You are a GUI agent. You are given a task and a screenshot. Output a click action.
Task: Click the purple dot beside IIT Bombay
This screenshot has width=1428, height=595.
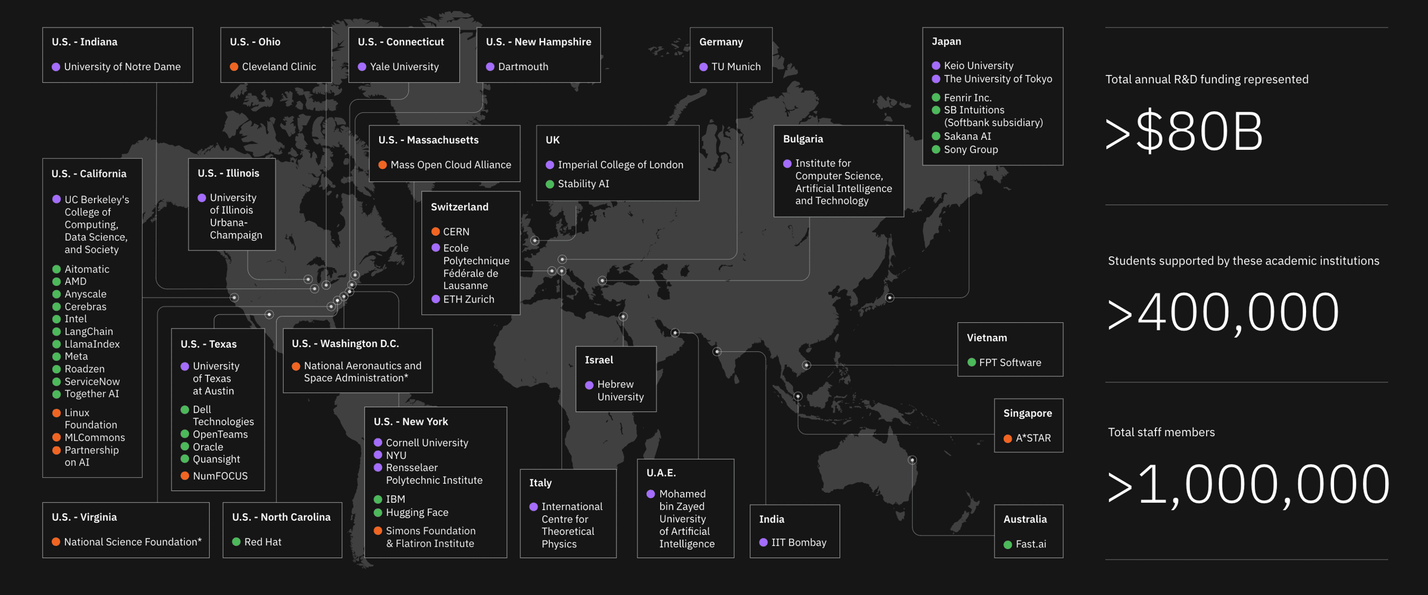coord(763,542)
